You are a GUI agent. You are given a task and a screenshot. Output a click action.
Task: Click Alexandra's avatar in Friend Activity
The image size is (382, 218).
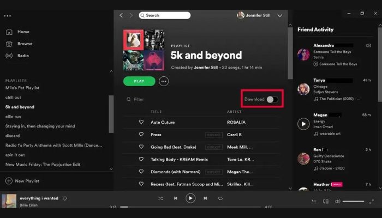click(x=303, y=55)
